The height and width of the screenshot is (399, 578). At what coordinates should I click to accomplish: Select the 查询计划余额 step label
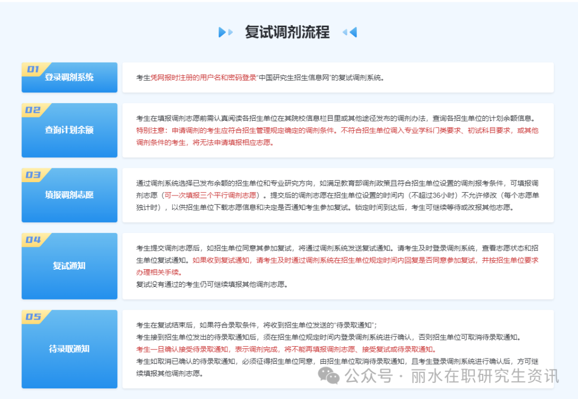(x=69, y=130)
